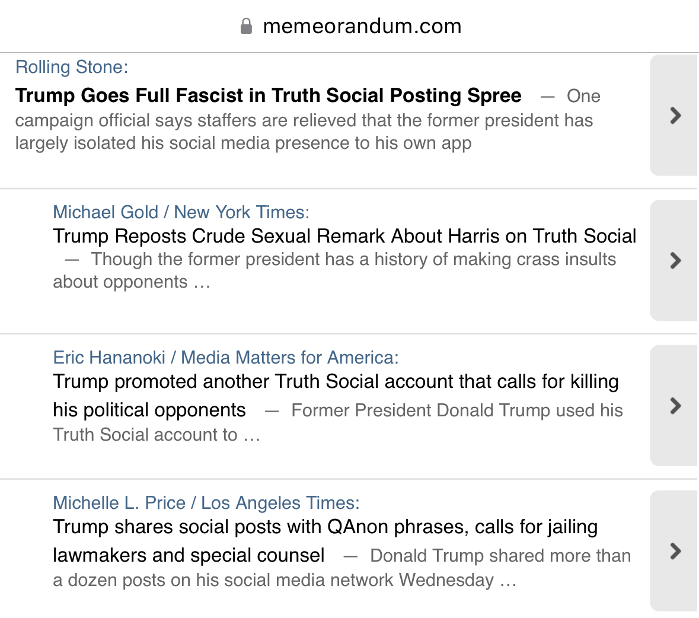Click the 'campaign official says staffers' summary text
699x618 pixels.
coord(304,121)
